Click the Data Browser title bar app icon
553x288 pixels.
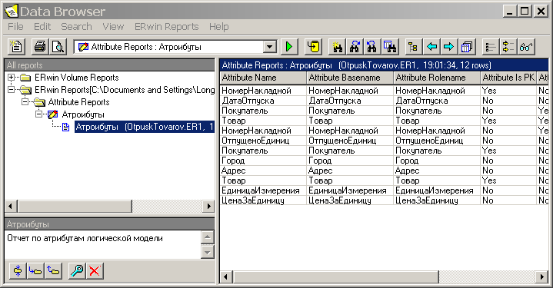(x=12, y=12)
